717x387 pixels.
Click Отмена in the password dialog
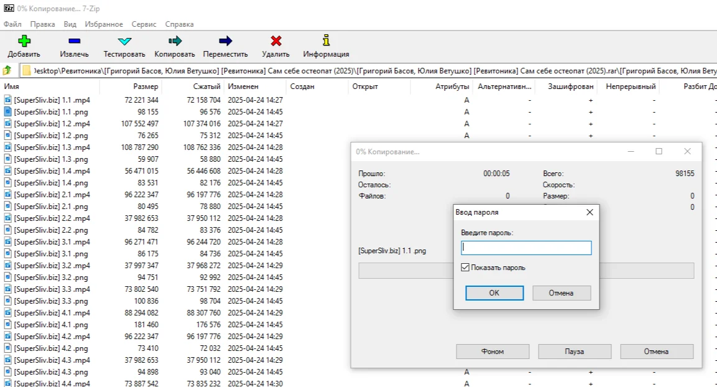click(x=561, y=293)
